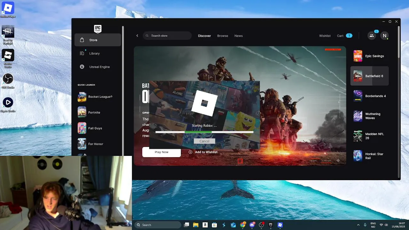409x230 pixels.
Task: Launch Fortnite from Quick Launch
Action: coord(98,112)
